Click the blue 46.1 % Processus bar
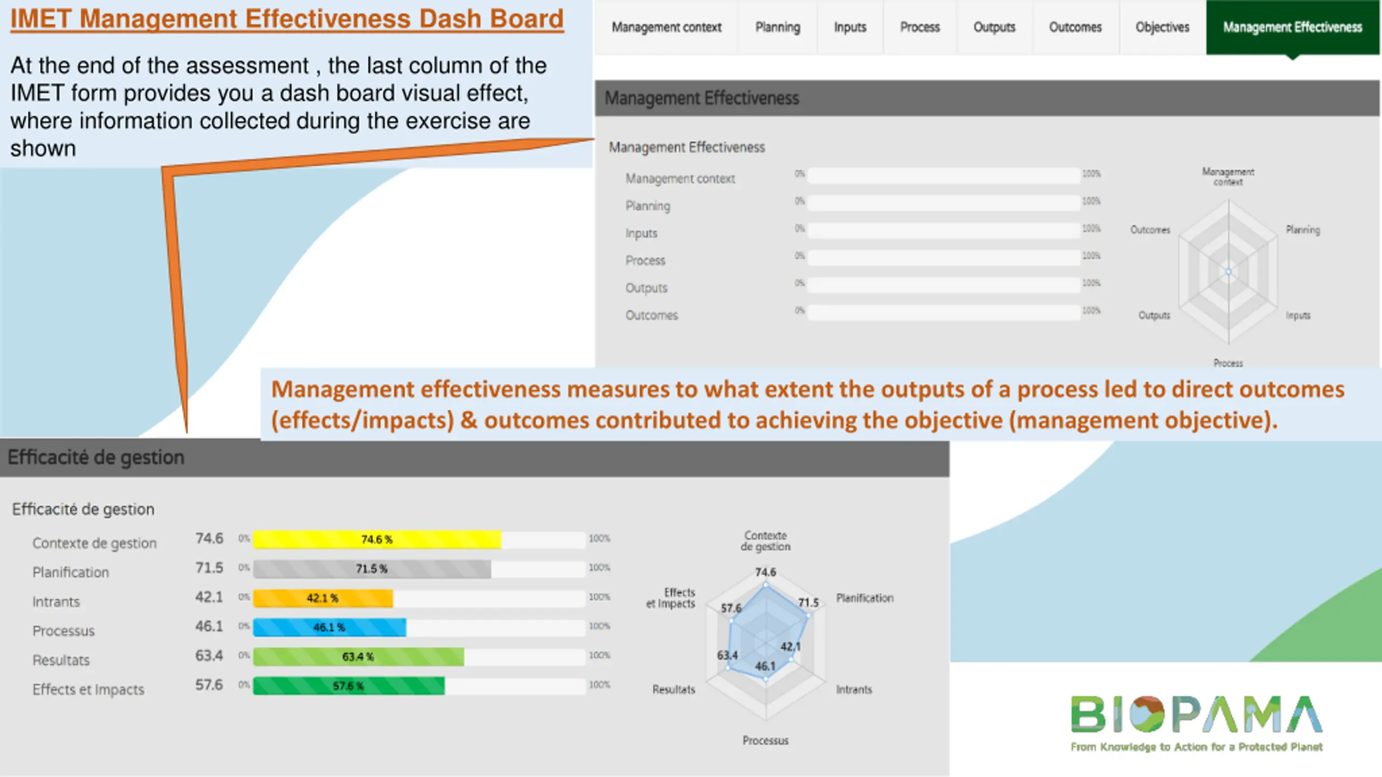Screen dimensions: 1382x777 329,627
